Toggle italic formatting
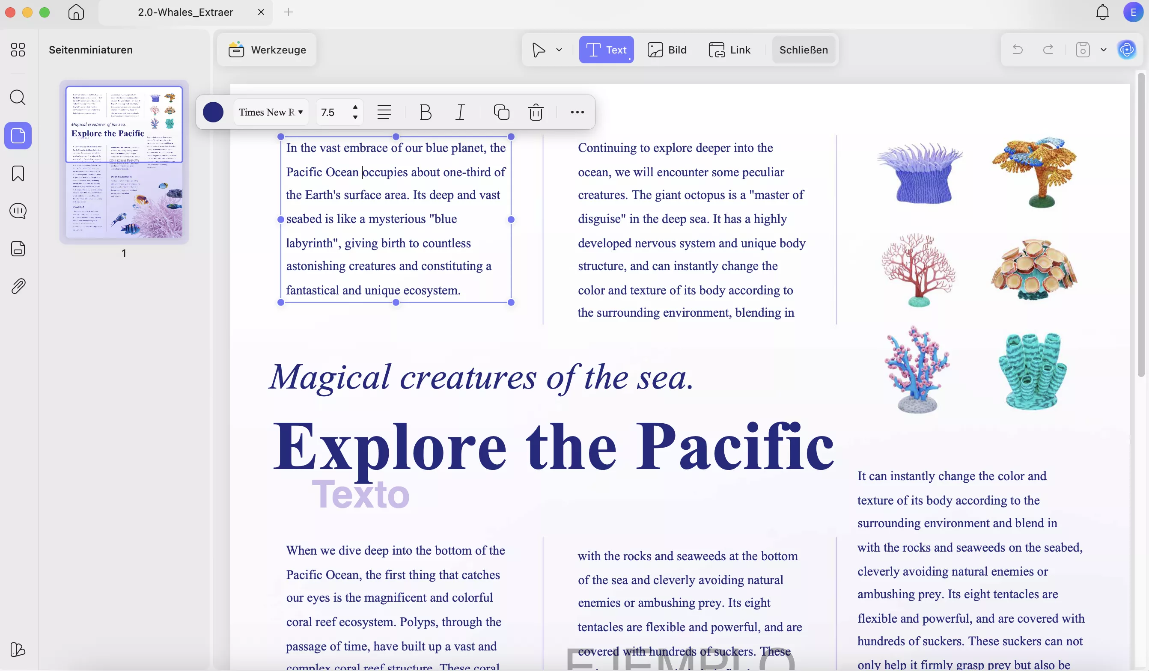1149x671 pixels. pos(460,112)
